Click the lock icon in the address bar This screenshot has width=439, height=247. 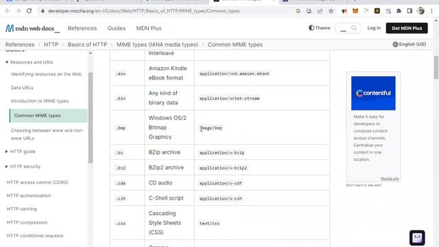coord(43,11)
